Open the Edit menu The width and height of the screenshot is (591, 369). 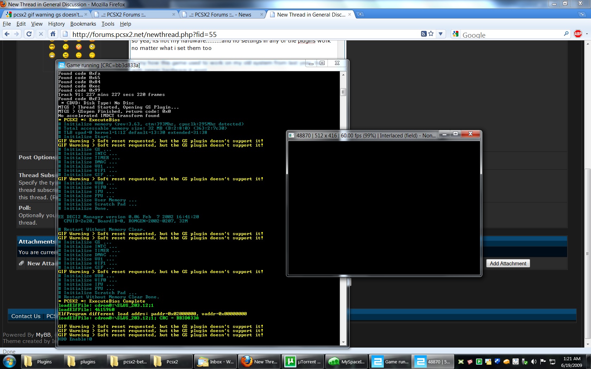pos(21,24)
